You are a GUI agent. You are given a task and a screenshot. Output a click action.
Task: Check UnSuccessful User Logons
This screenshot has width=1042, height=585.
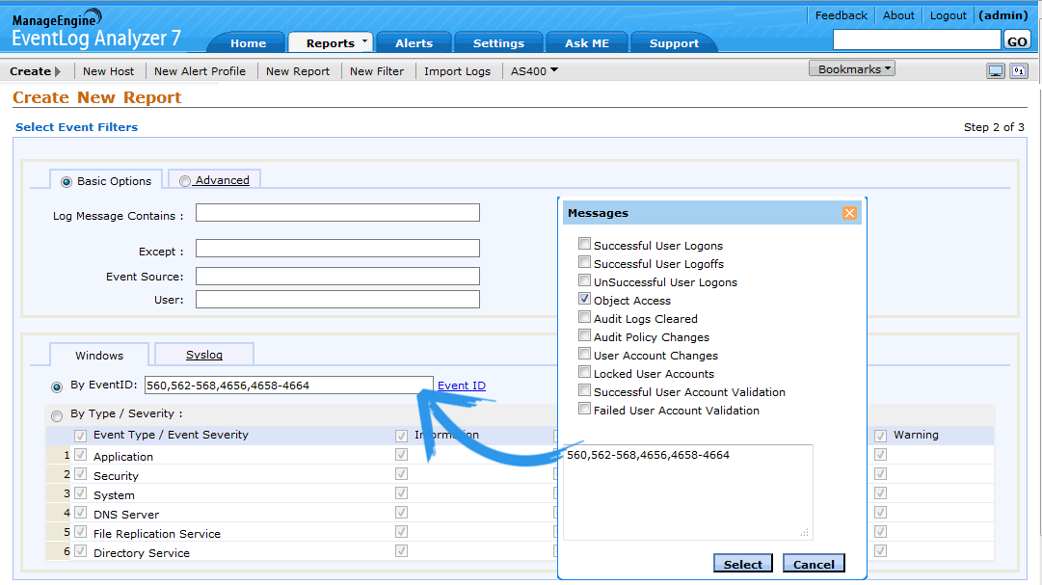[585, 280]
